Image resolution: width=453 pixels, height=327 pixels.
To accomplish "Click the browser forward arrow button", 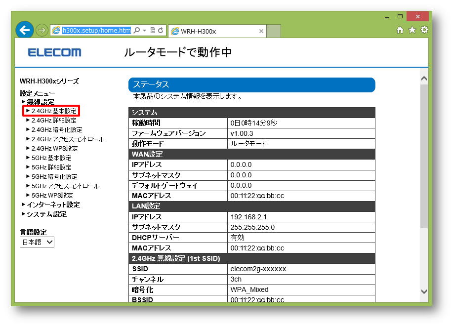I will coord(42,30).
